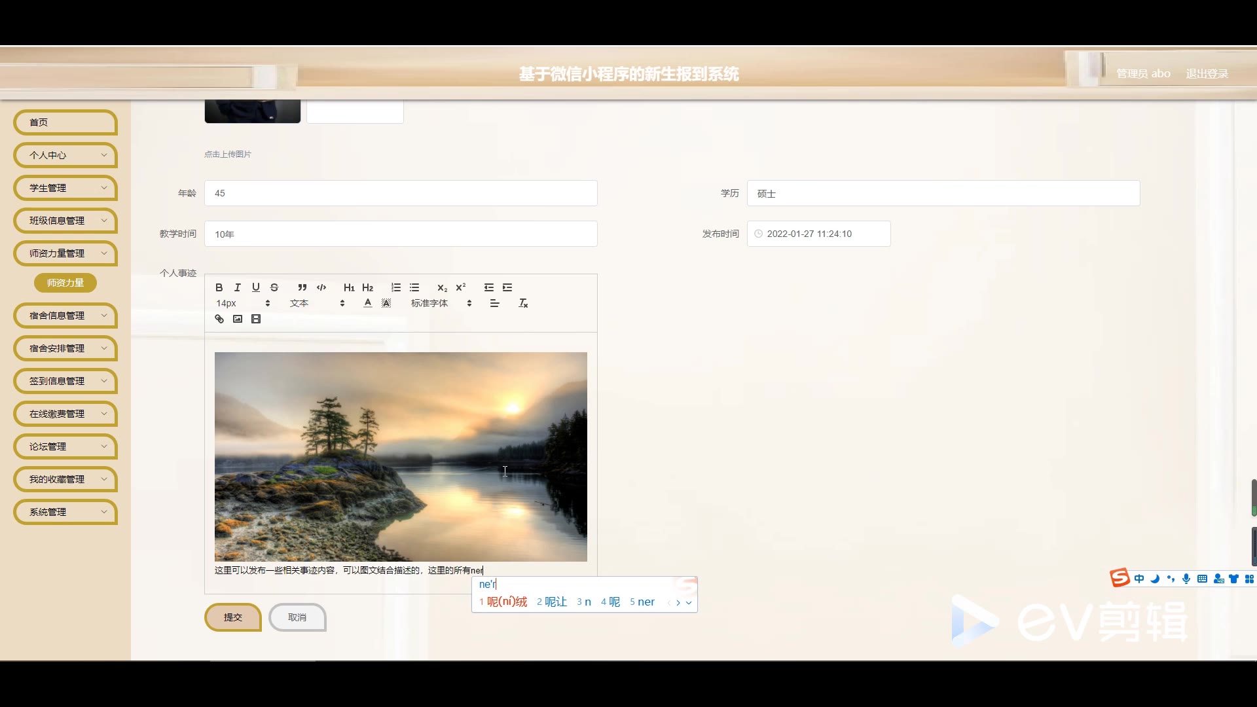Click the superscript icon
The width and height of the screenshot is (1257, 707).
coord(461,287)
